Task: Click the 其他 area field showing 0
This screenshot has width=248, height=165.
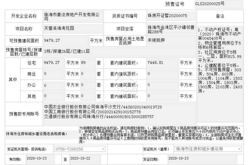Action: (54, 96)
